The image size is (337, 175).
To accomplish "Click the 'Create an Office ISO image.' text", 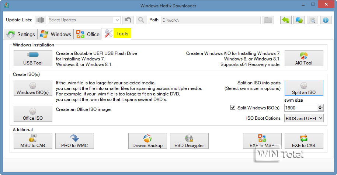I will pyautogui.click(x=84, y=109).
